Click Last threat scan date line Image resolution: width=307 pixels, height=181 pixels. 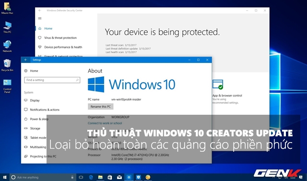click(121, 45)
